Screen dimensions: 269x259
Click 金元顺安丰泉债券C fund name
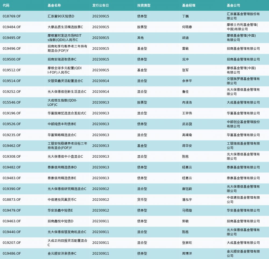coord(62,253)
